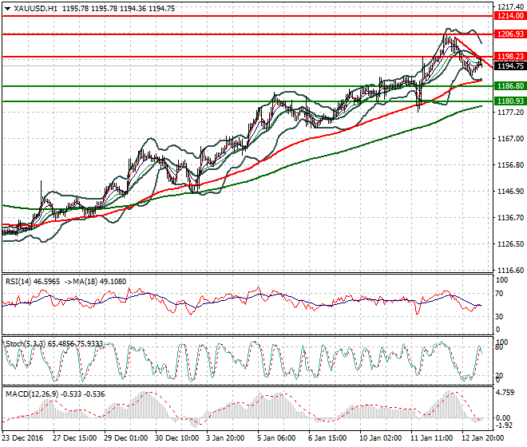The height and width of the screenshot is (447, 527).
Task: Select the 1186.80 green support level label
Action: 510,86
